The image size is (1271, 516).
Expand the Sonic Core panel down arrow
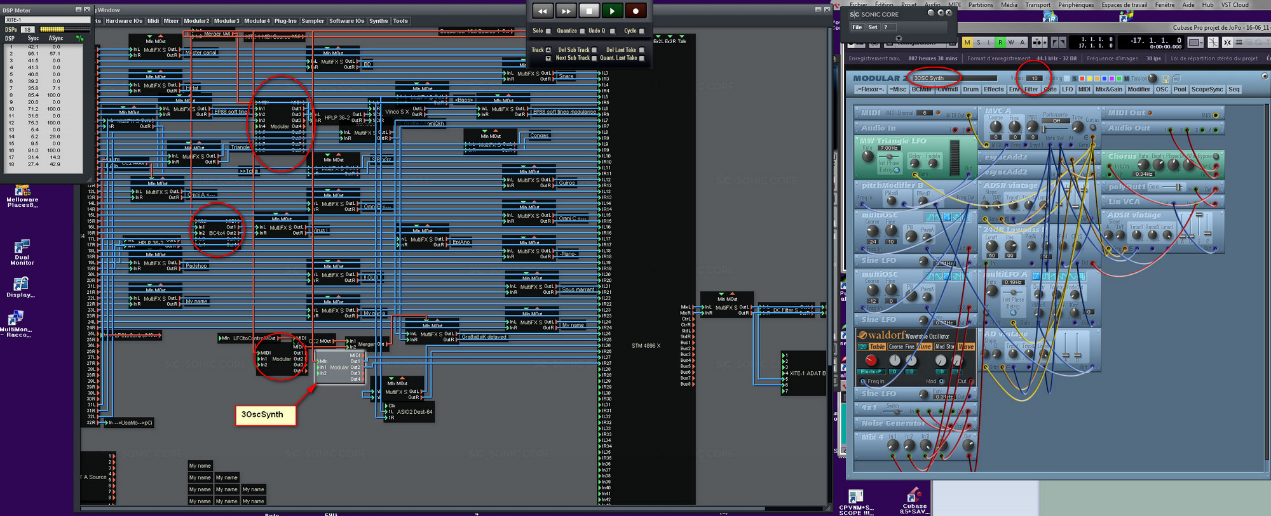[899, 38]
